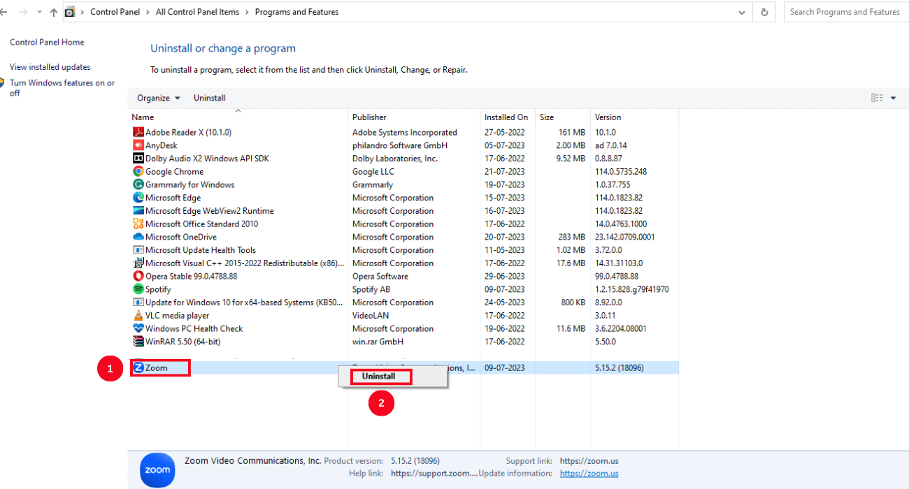Click the Microsoft OneDrive cloud icon
The width and height of the screenshot is (909, 489).
[138, 237]
